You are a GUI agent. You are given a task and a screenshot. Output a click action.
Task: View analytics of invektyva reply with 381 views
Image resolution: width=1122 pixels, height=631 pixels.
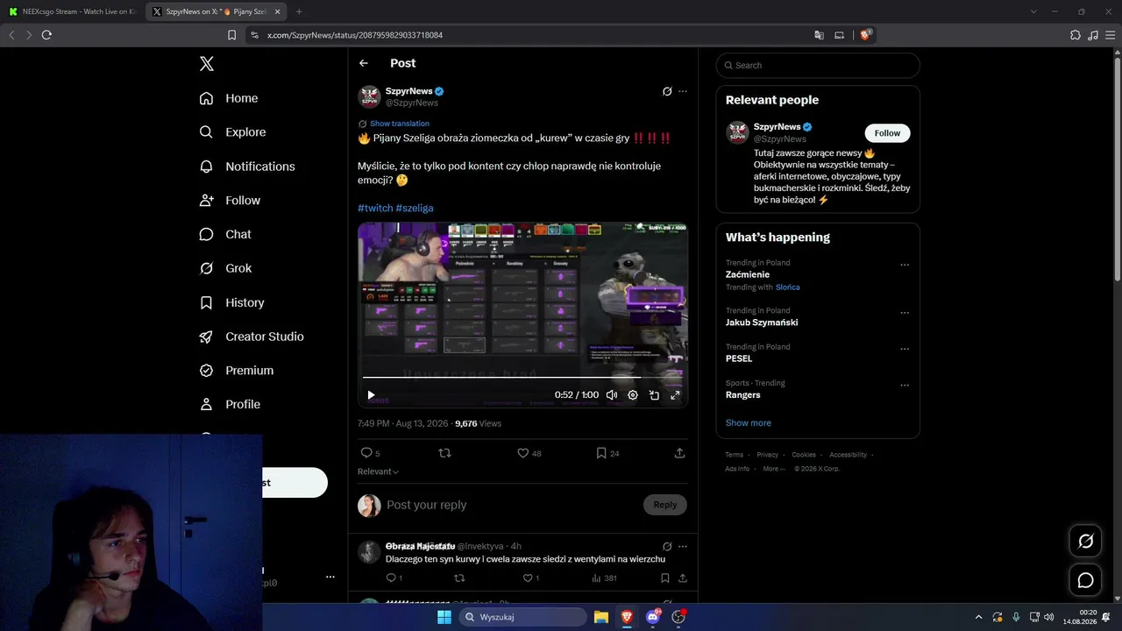(x=604, y=578)
